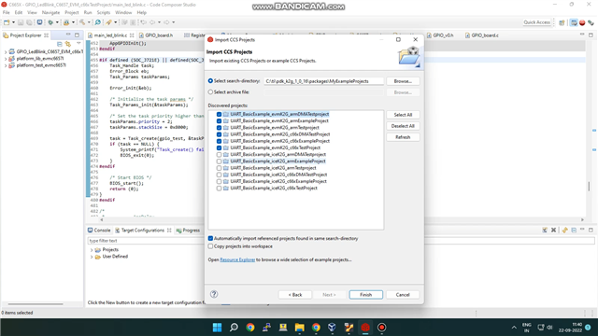Click Link with Editor in Project Explorer
Viewport: 598px width, 336px height.
(68, 44)
